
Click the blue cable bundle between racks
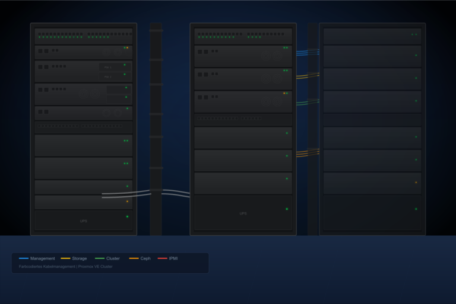click(x=308, y=52)
